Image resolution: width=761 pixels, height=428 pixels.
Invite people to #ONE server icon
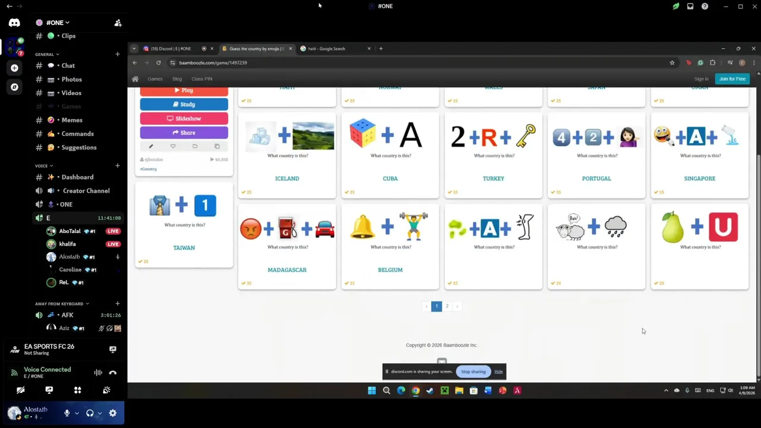pos(118,23)
